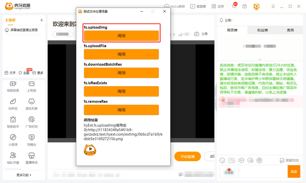Viewport: 306px width, 183px height.
Task: Invoke fs.uploadImg with its 调用 button
Action: 121,36
